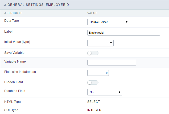This screenshot has height=114, width=169.
Task: Focus the Variable Name input box
Action: 112,63
